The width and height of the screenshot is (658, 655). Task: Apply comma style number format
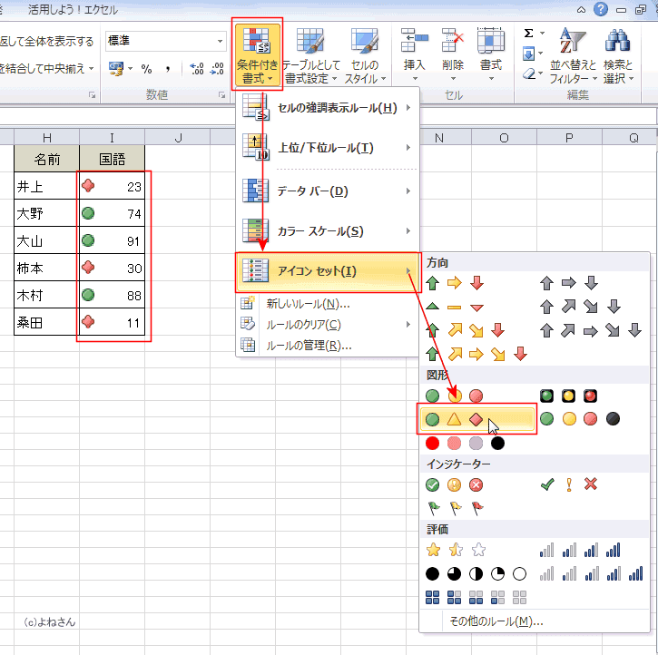coord(168,69)
